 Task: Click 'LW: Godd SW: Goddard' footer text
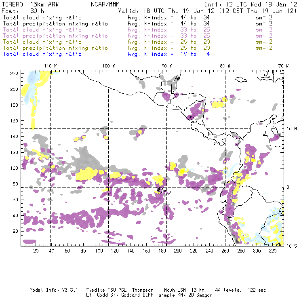point(117,295)
